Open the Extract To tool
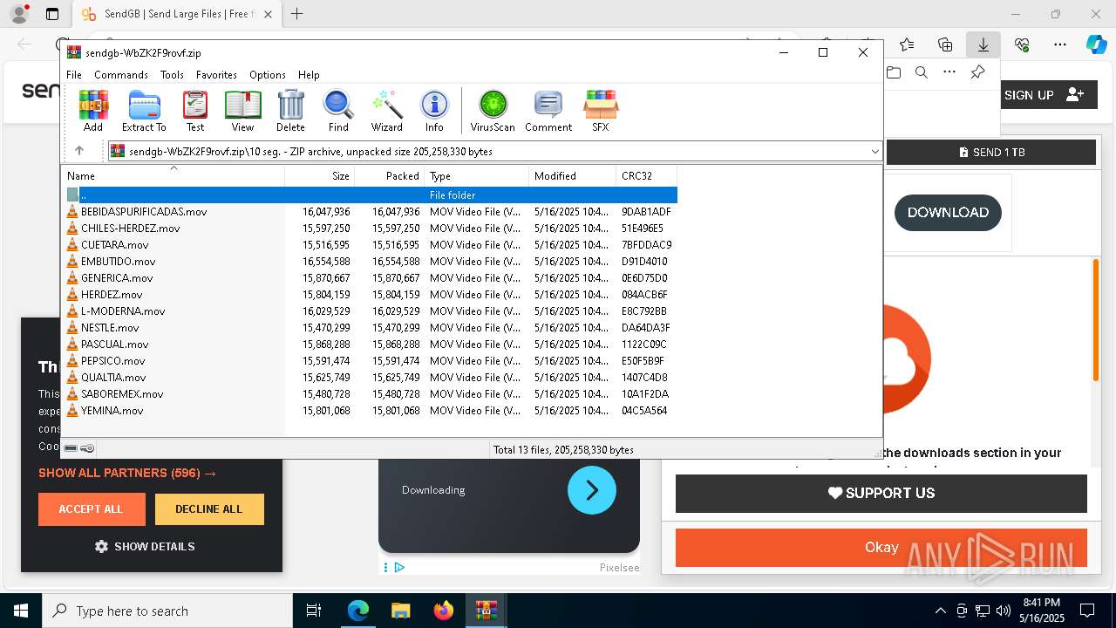 tap(144, 111)
